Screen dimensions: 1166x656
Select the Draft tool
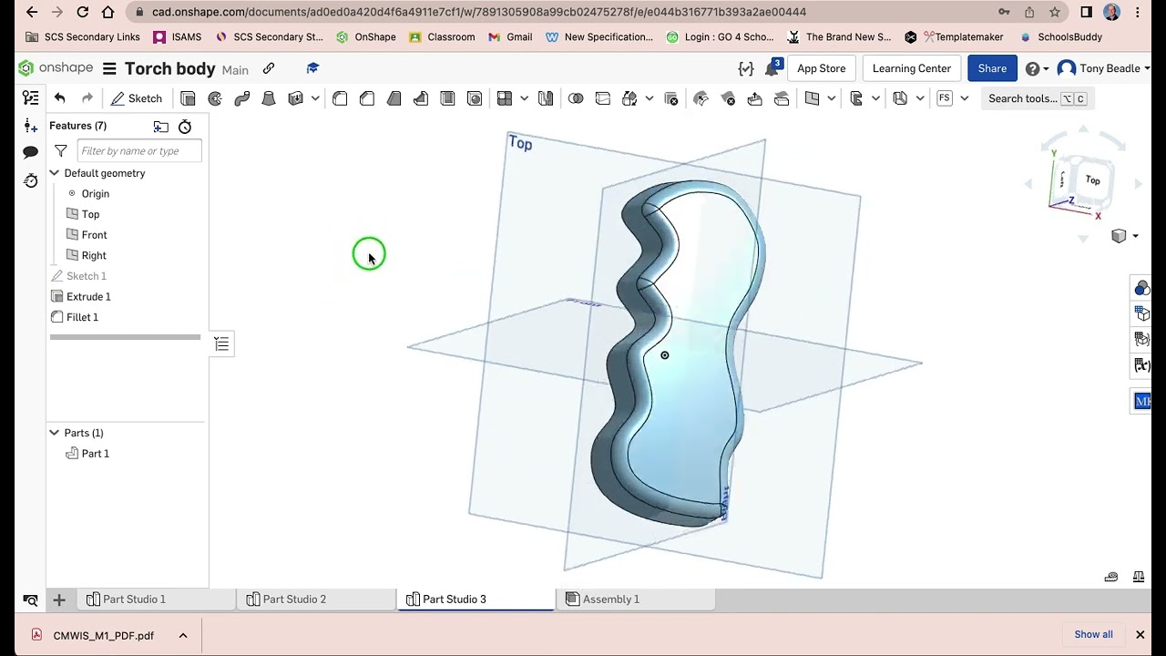click(x=394, y=98)
